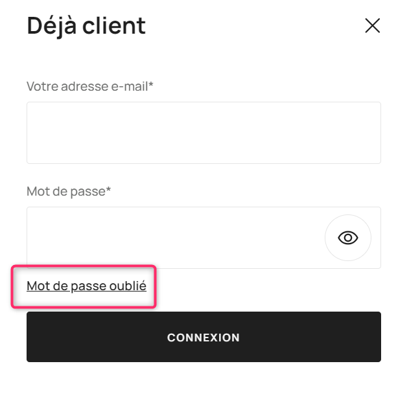Toggle password visibility with the eye button
Image resolution: width=420 pixels, height=401 pixels.
click(347, 238)
